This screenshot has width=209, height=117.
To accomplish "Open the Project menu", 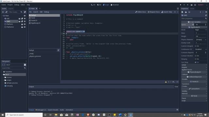I will click(x=10, y=5).
